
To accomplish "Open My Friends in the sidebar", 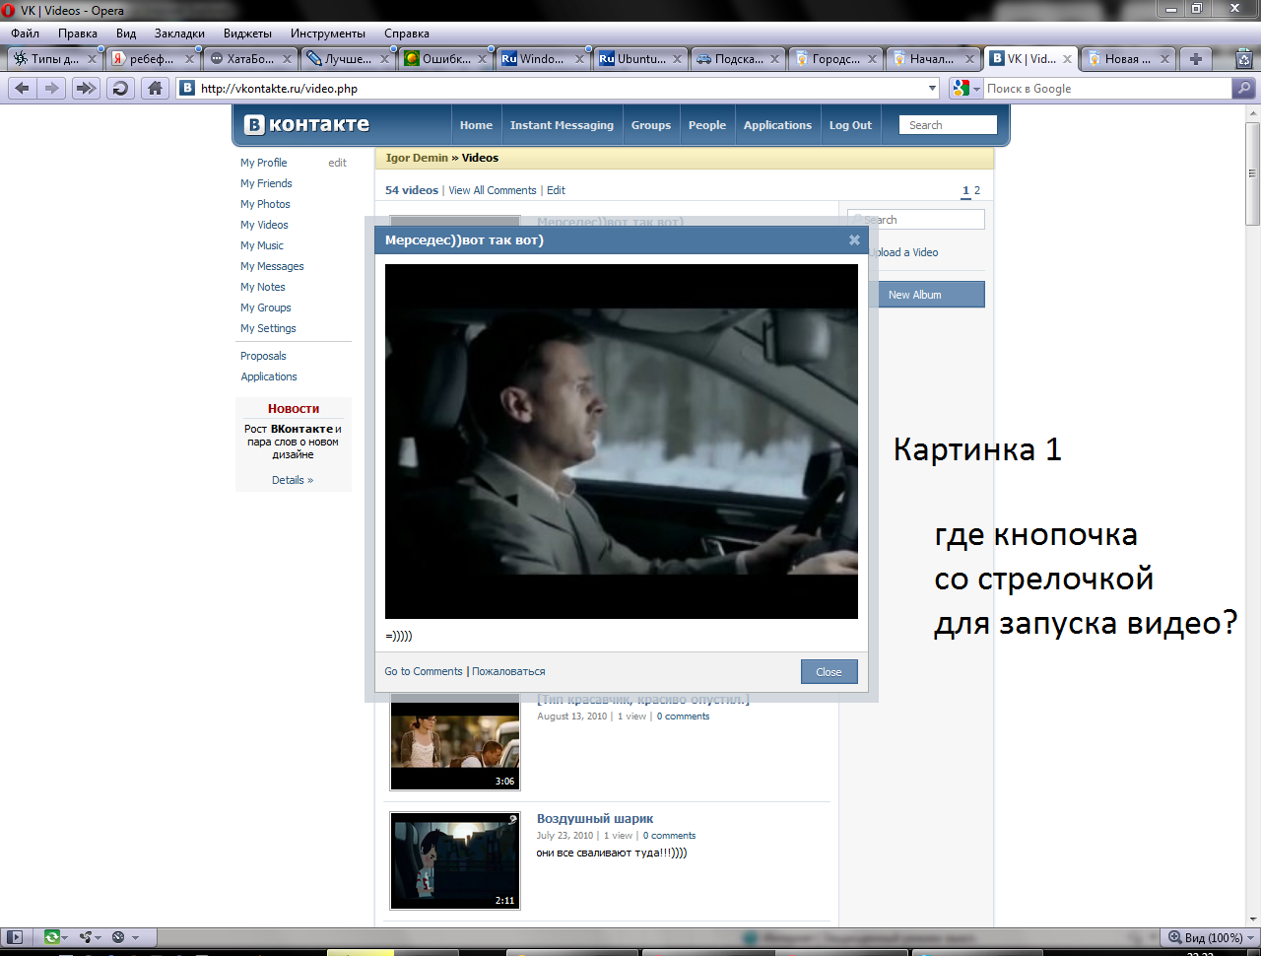I will 266,183.
